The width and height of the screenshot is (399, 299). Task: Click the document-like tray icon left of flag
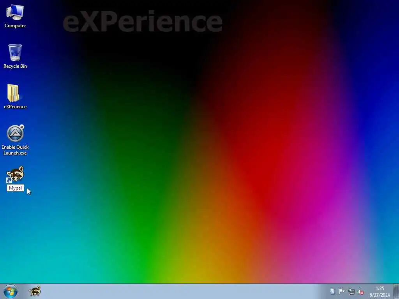point(332,291)
